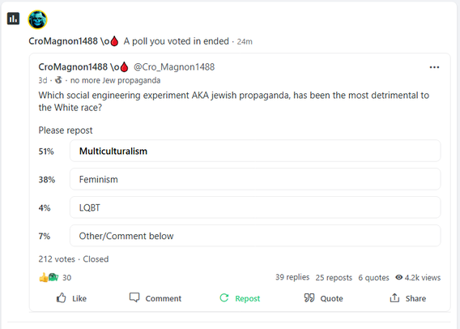Open the 6 quotes link
This screenshot has height=329, width=460.
coord(373,277)
